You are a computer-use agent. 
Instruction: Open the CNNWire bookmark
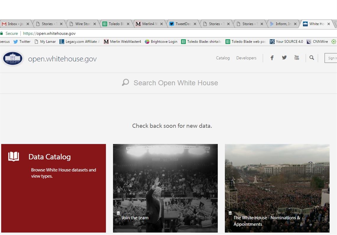click(317, 42)
